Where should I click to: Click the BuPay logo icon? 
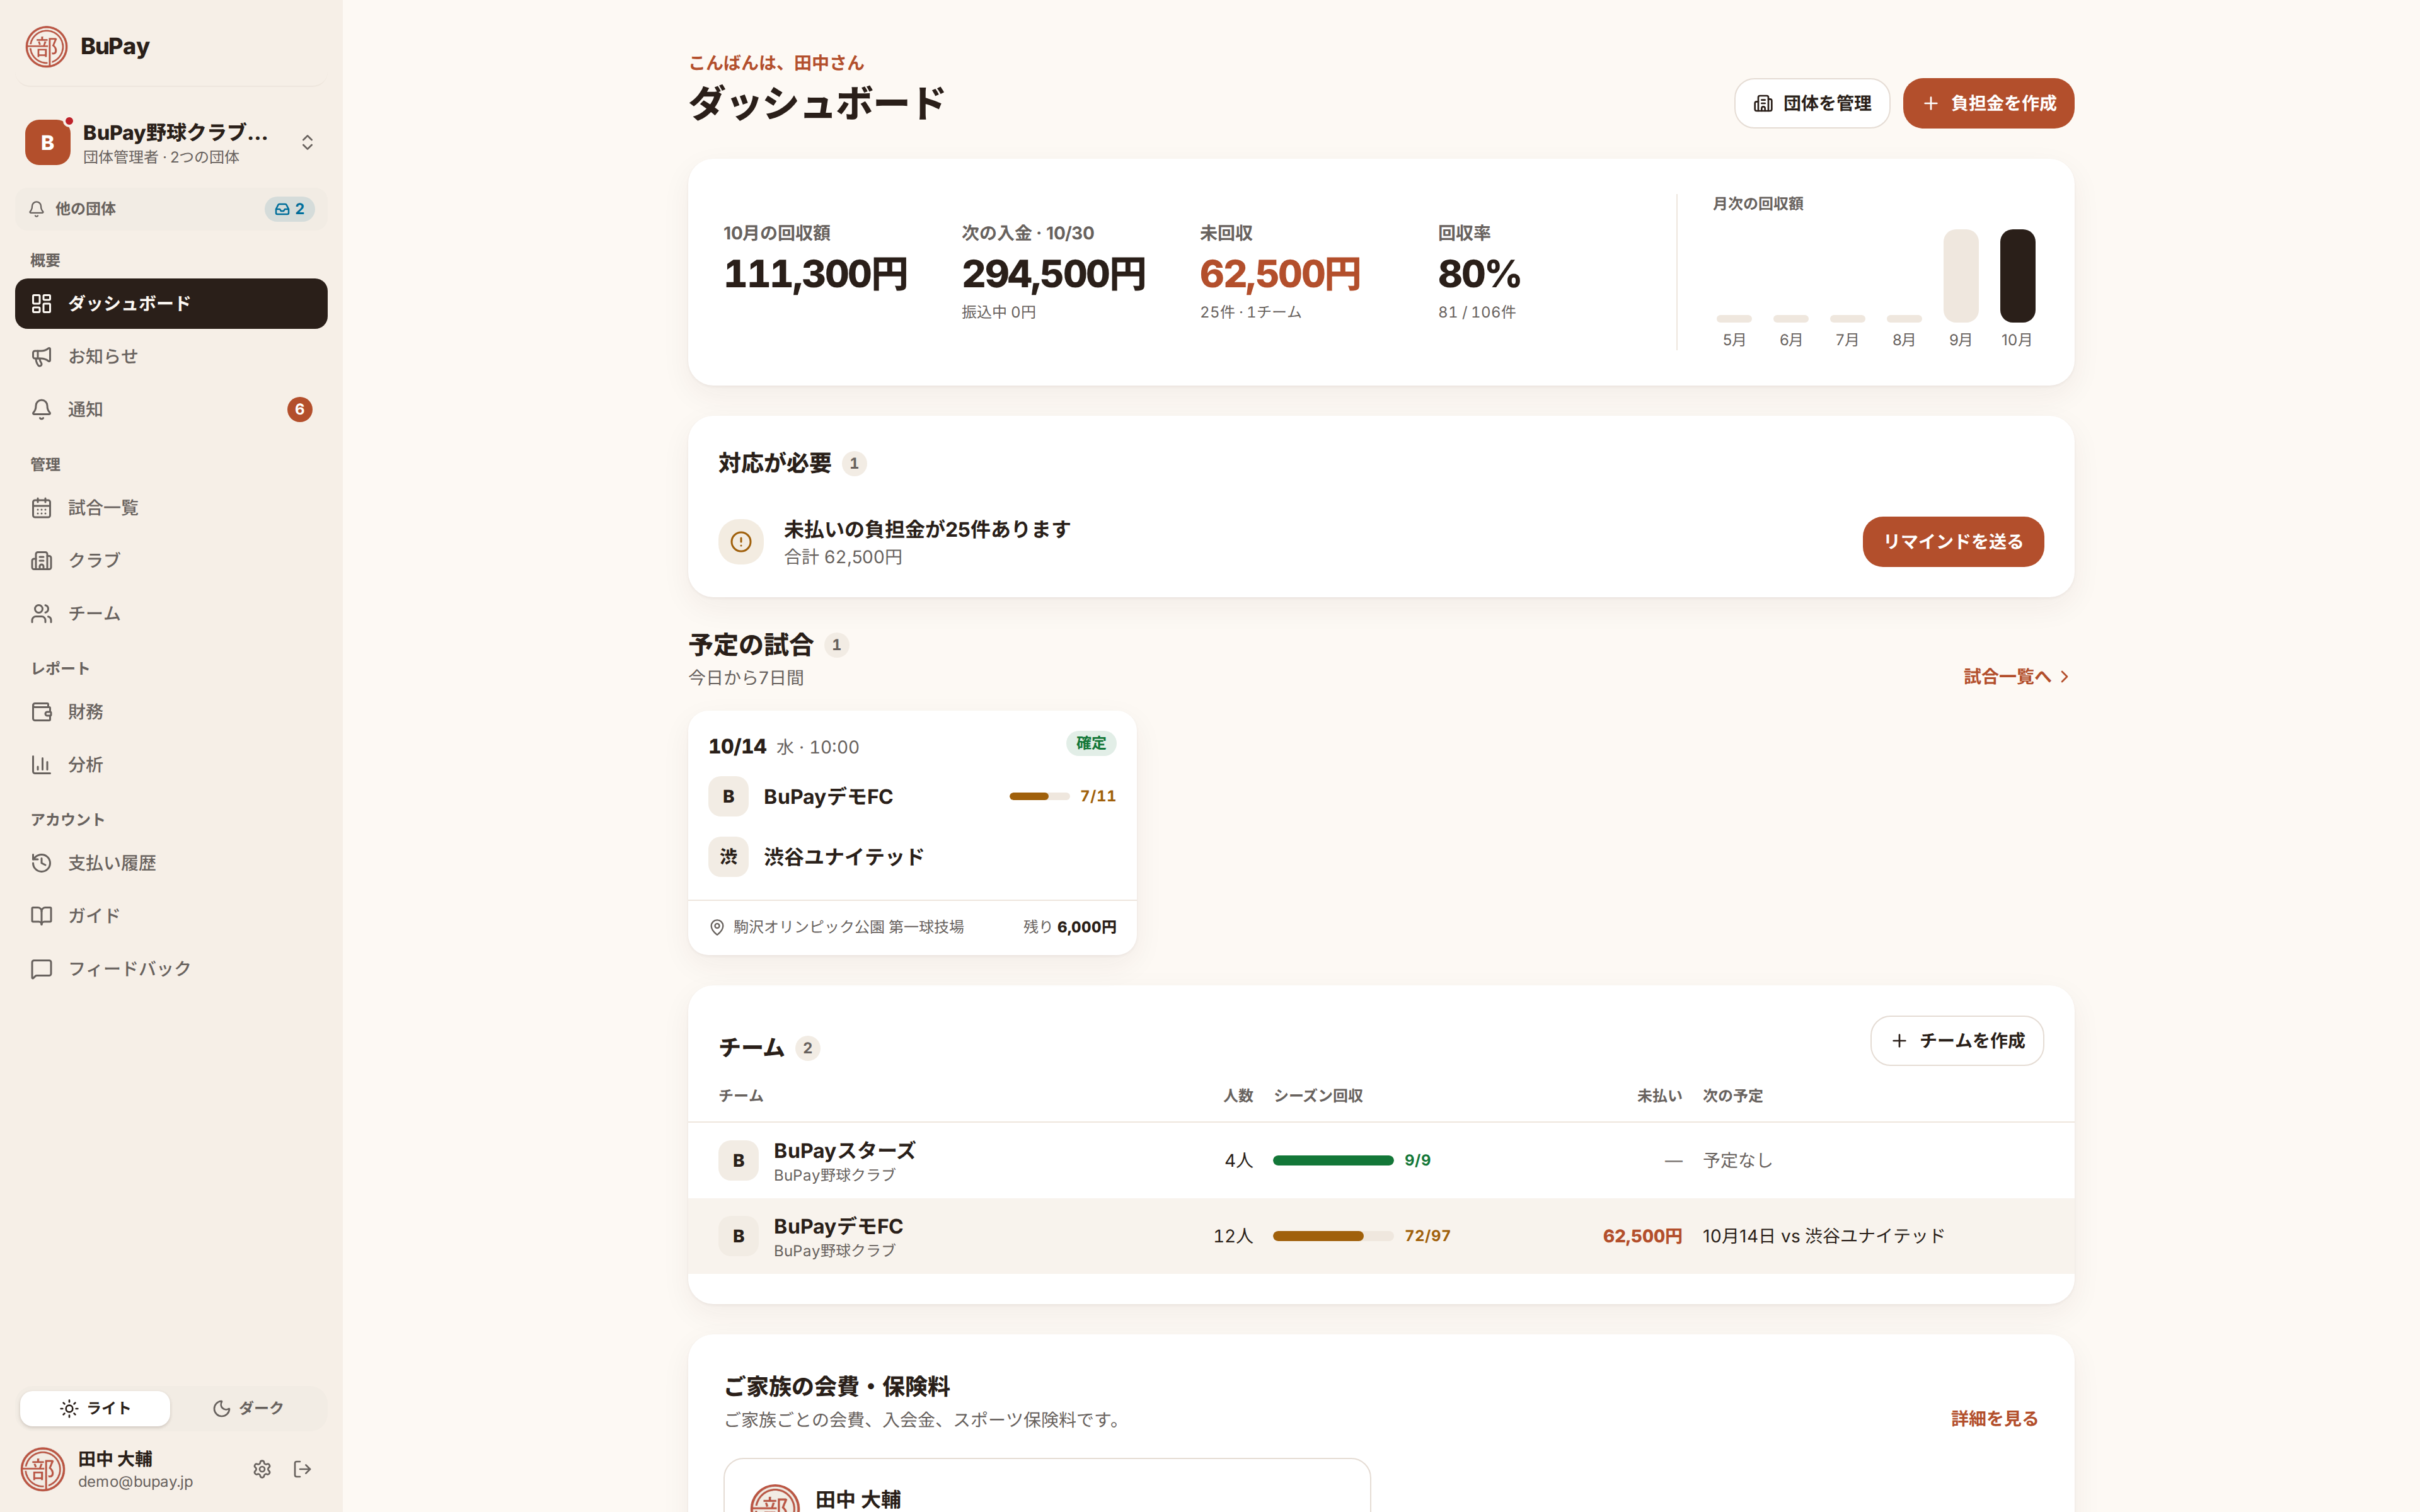[x=46, y=46]
